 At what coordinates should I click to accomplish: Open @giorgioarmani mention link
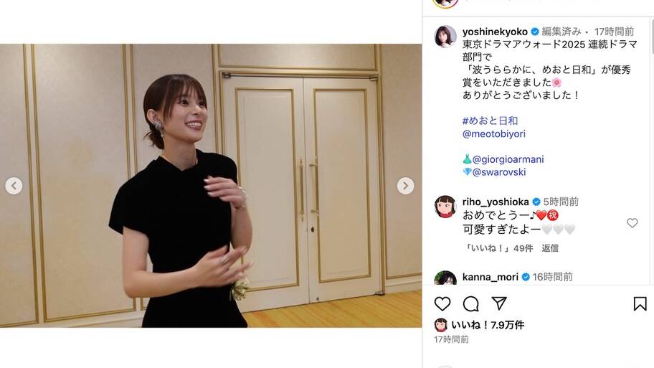coord(508,159)
